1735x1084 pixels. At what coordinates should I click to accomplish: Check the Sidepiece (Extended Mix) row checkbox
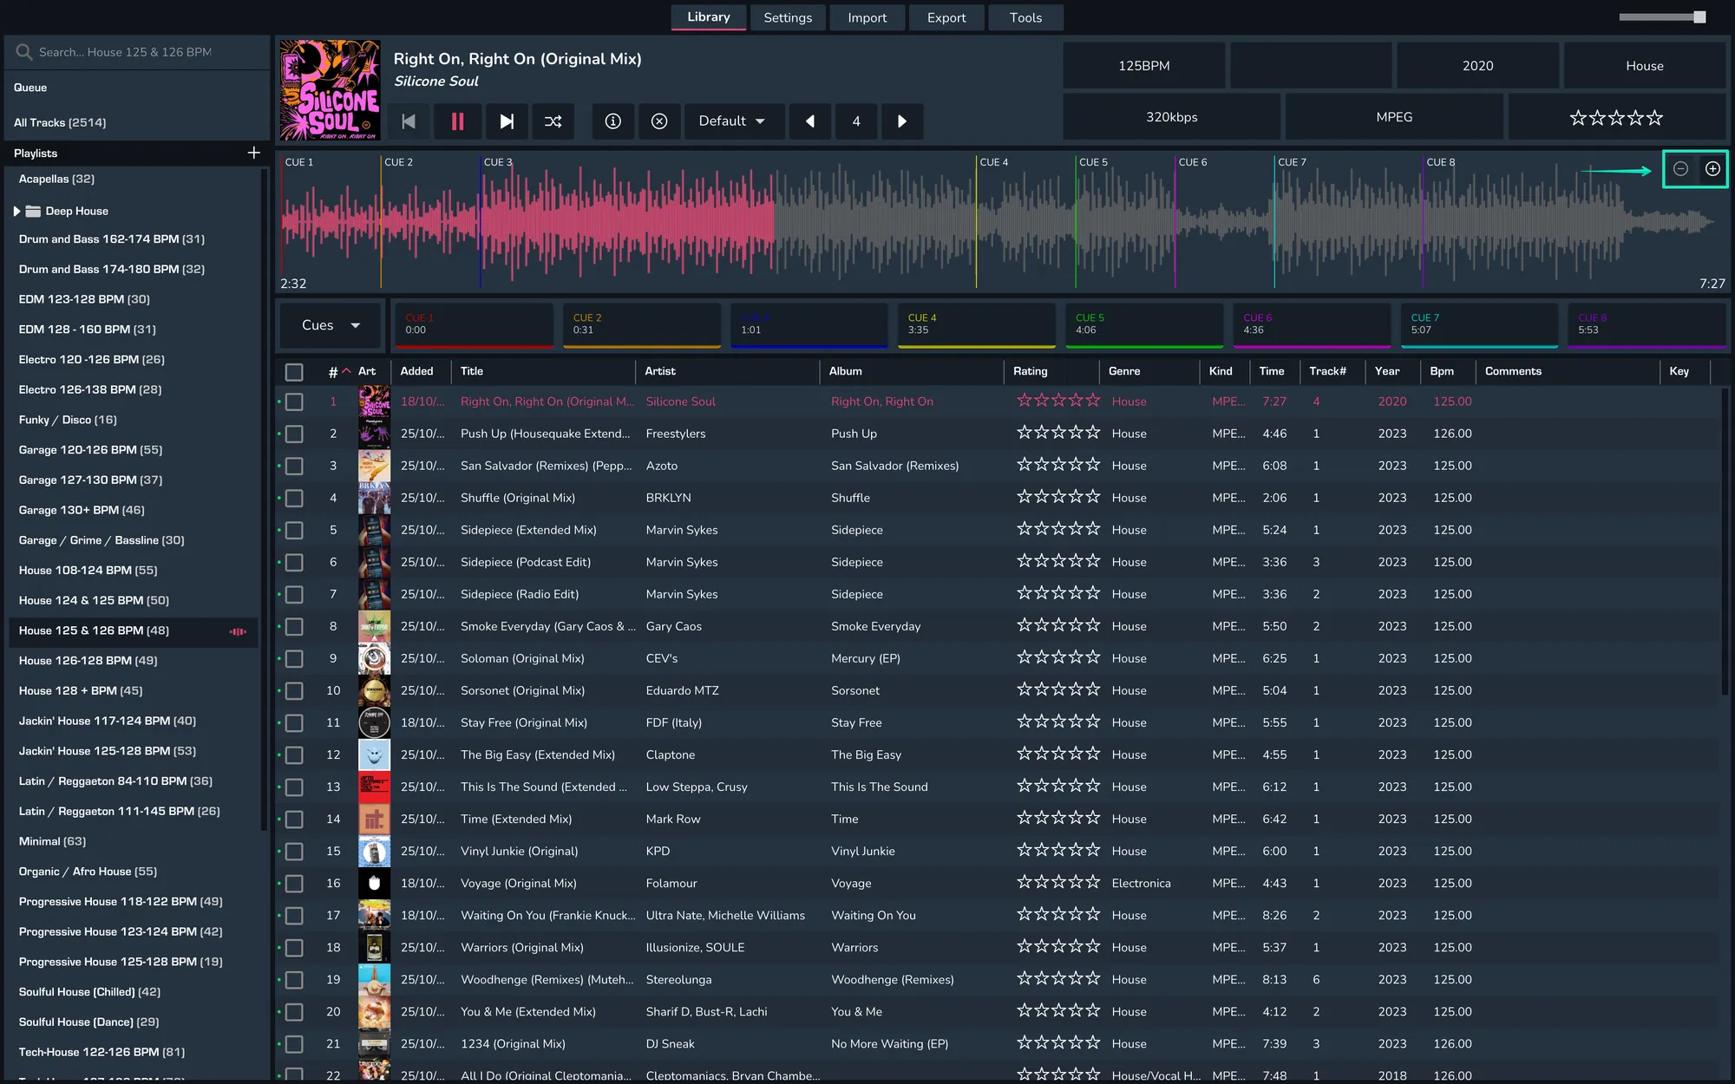[294, 530]
